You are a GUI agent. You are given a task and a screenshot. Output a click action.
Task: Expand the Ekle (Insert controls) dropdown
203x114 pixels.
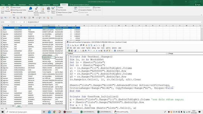click(x=49, y=10)
